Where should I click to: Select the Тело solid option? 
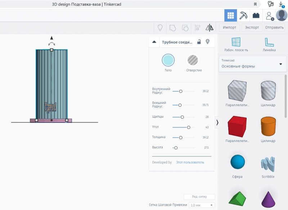point(168,60)
